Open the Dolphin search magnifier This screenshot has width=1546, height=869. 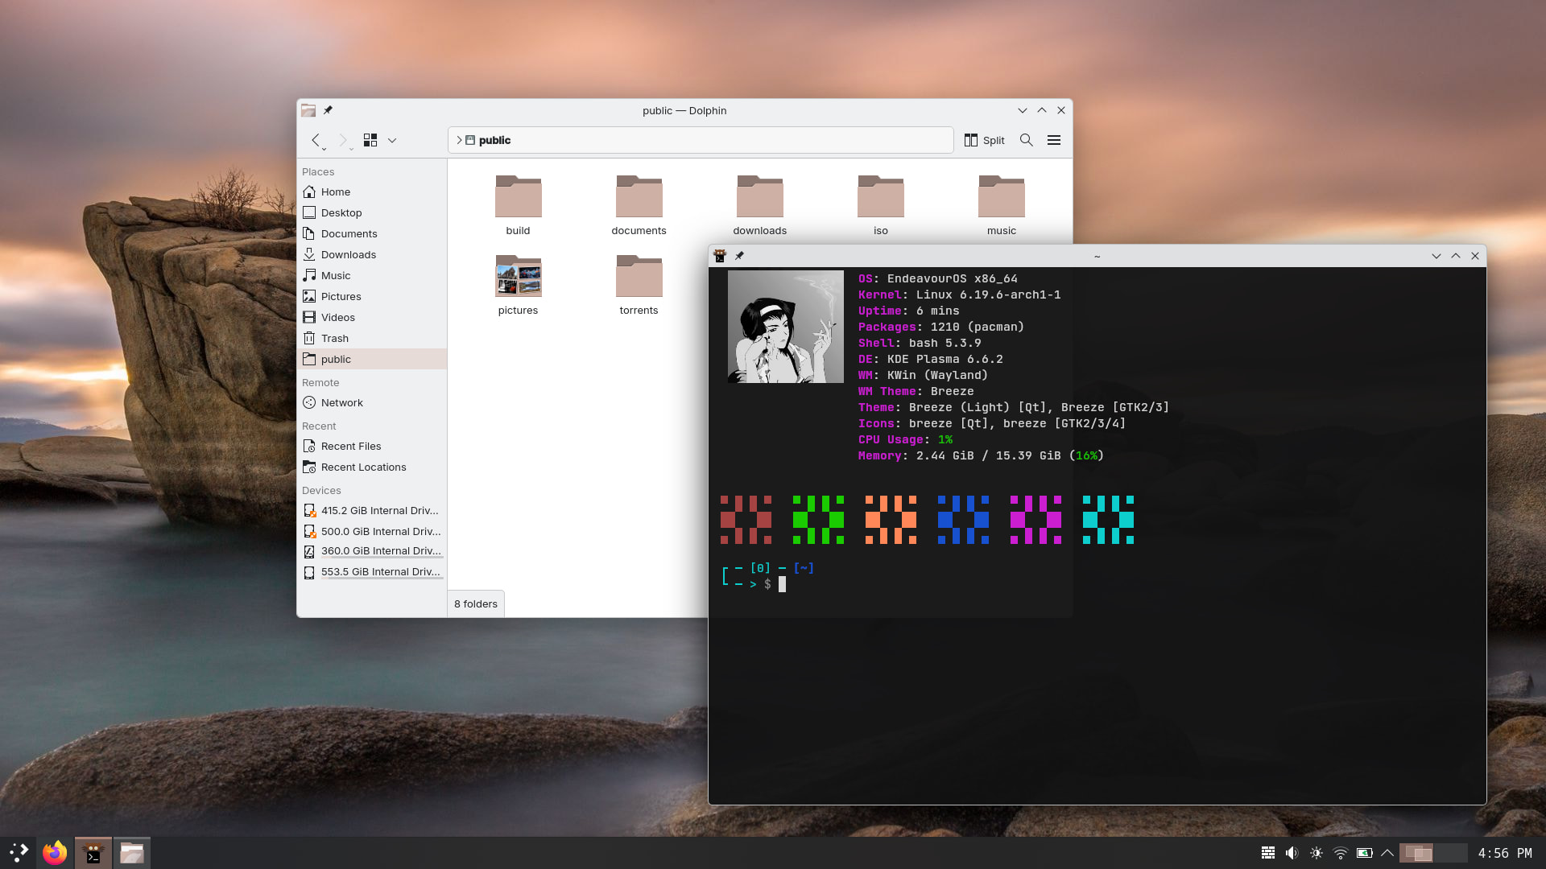1026,140
